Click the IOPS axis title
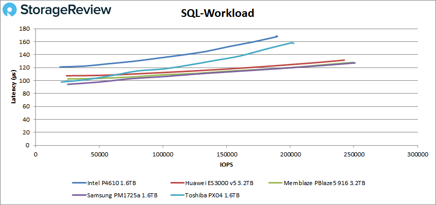The image size is (436, 205). (x=227, y=165)
